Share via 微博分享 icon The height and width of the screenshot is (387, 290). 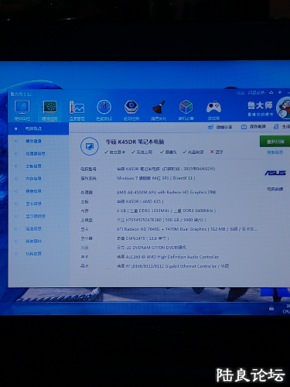coord(210,127)
